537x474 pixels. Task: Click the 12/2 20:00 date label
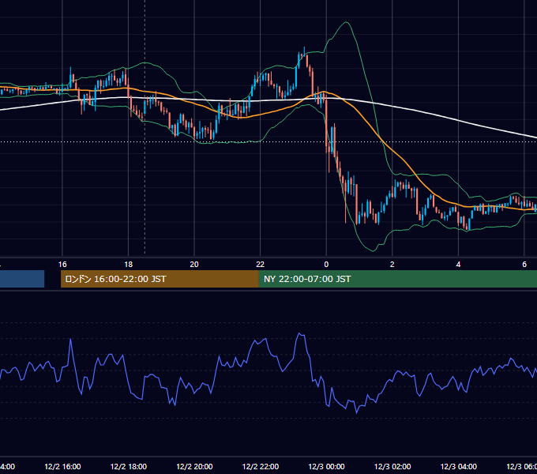pyautogui.click(x=194, y=466)
